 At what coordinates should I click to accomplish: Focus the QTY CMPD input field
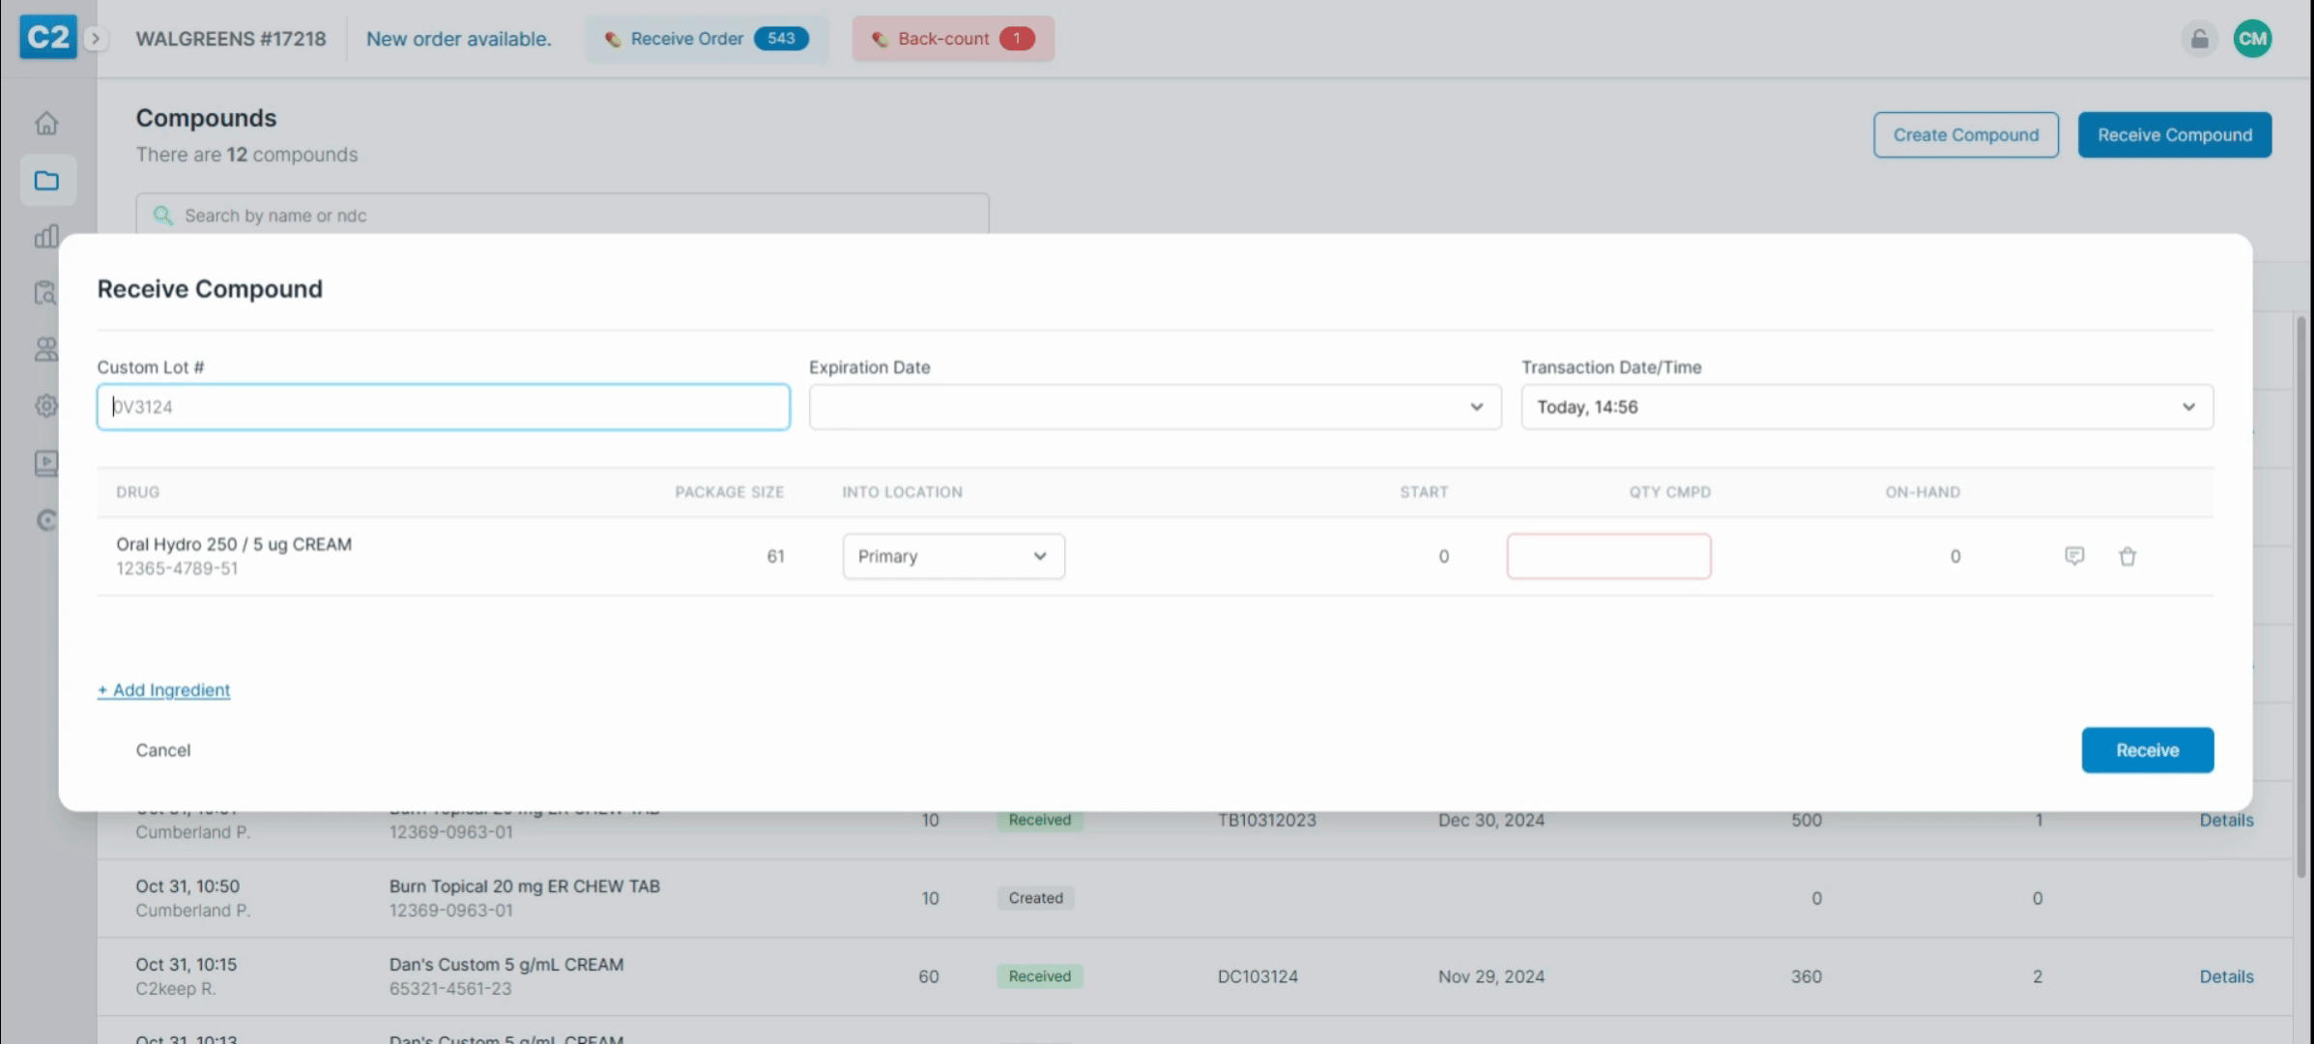point(1608,557)
